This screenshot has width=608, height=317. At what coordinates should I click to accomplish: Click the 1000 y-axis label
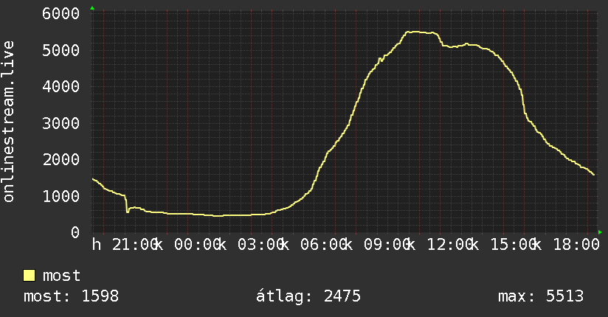point(61,196)
